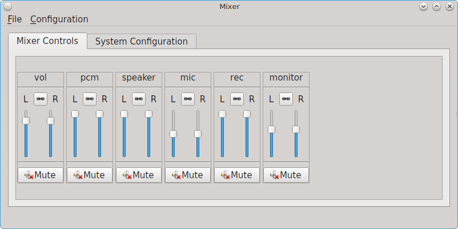
Task: Click the speaker left channel slider handle
Action: (124, 114)
